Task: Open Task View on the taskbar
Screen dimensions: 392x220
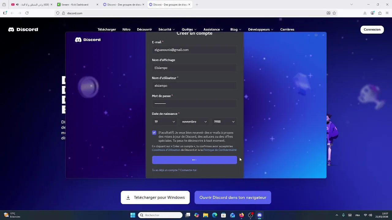Action: tap(188, 215)
